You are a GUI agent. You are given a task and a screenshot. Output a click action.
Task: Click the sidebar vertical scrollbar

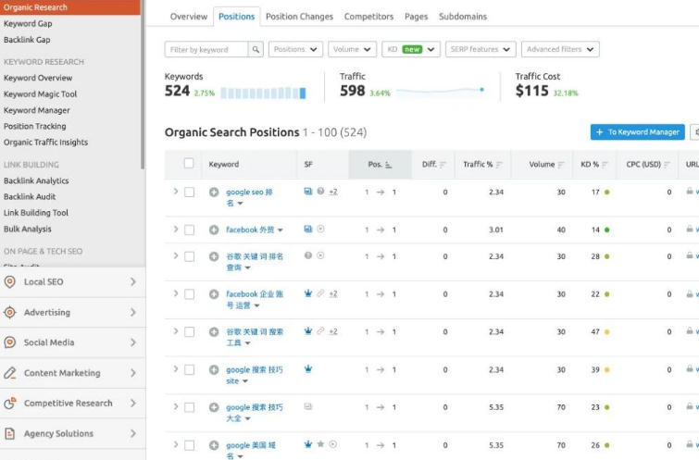(143, 85)
